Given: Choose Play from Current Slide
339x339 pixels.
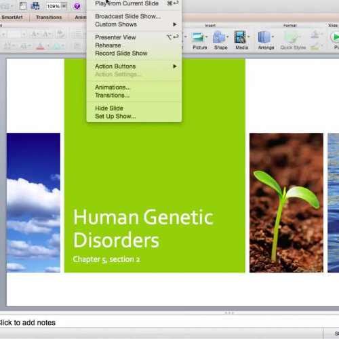Looking at the screenshot, I should coord(134,3).
